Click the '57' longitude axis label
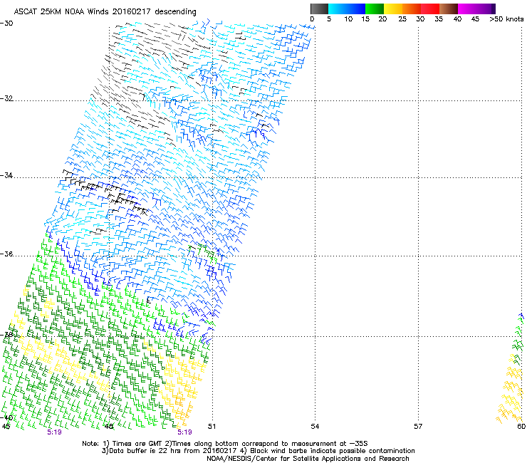This screenshot has height=463, width=527. (418, 427)
